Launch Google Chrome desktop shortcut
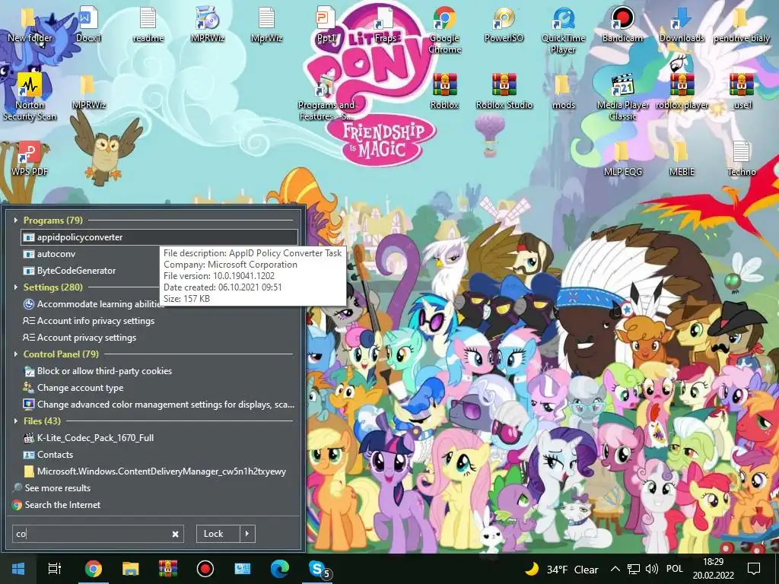 click(444, 30)
